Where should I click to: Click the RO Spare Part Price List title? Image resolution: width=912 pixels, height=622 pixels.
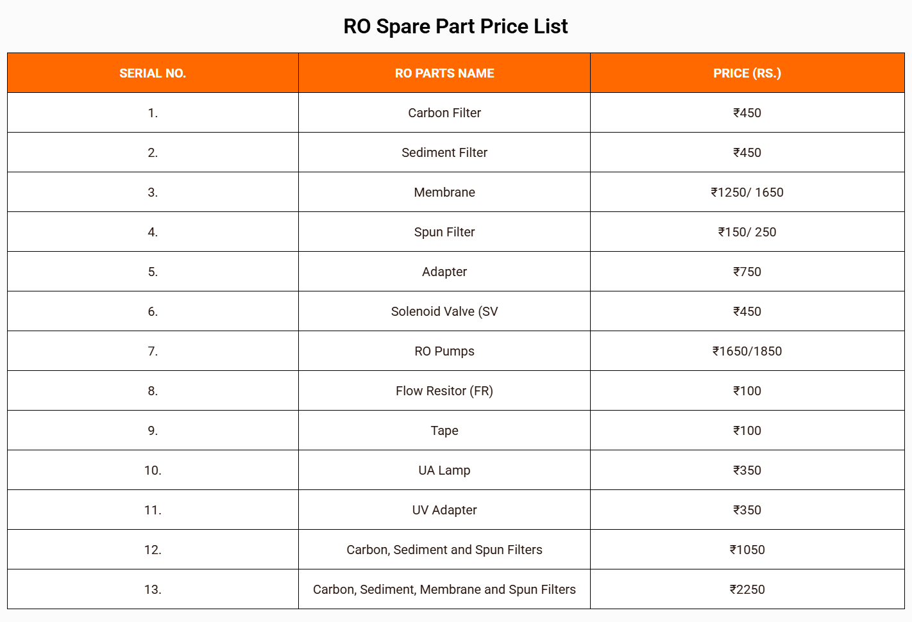coord(455,26)
